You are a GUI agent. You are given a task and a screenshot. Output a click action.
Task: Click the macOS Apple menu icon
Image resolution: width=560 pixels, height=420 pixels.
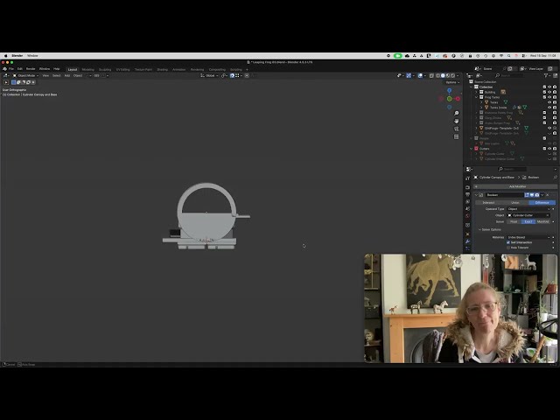tap(5, 56)
